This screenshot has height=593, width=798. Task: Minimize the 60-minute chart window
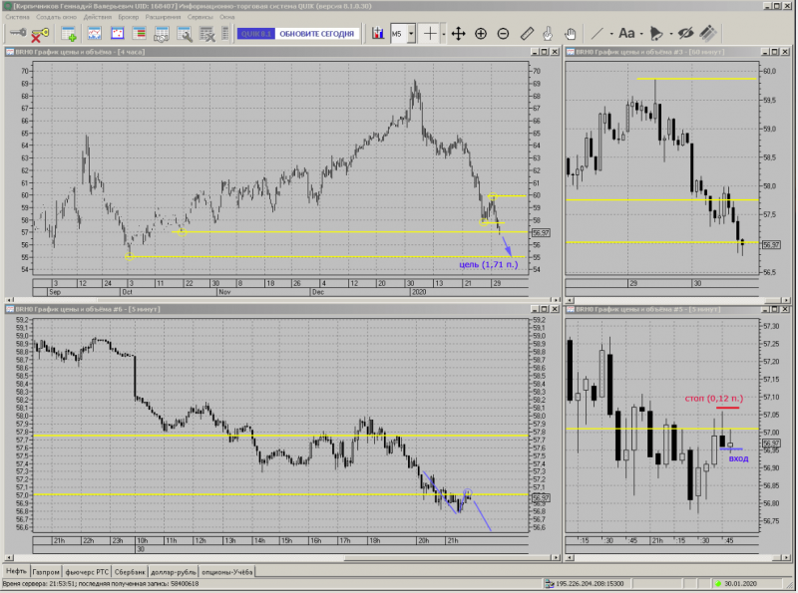point(765,52)
